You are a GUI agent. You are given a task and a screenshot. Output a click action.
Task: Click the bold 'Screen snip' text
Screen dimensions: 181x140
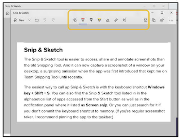(96, 105)
